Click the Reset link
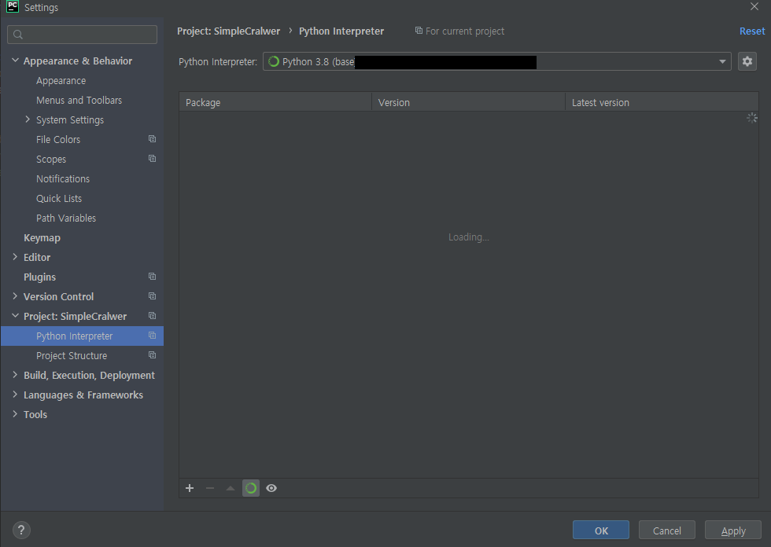 752,31
